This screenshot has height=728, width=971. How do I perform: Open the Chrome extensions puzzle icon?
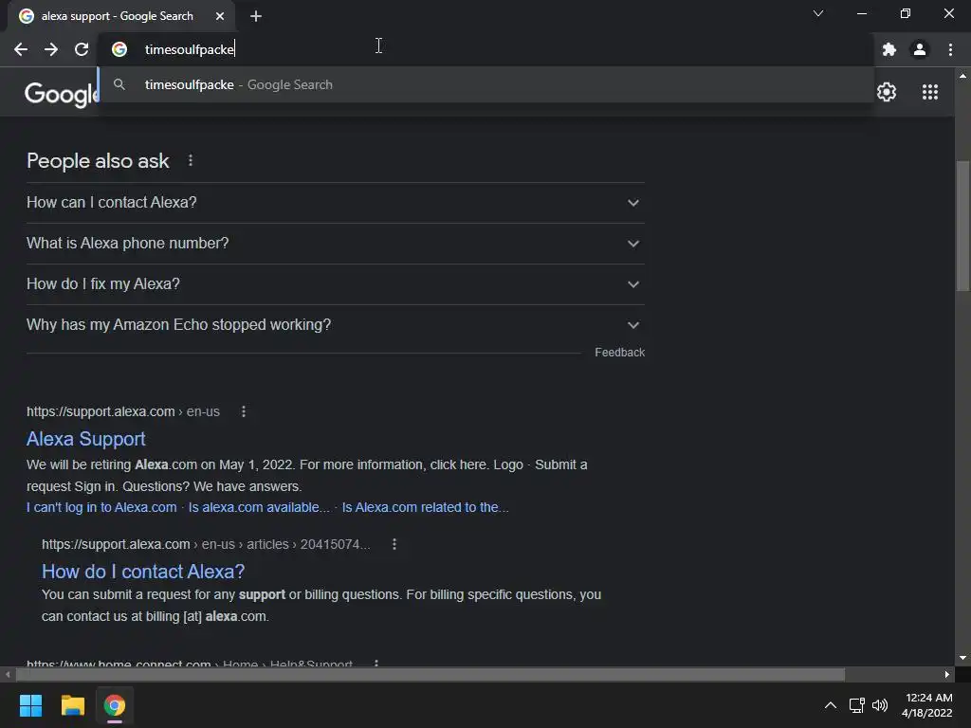[x=889, y=49]
